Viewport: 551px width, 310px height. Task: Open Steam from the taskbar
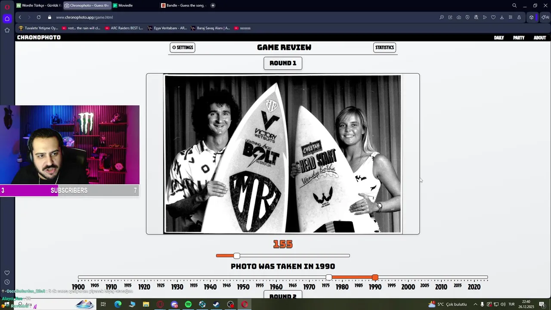[x=216, y=304]
